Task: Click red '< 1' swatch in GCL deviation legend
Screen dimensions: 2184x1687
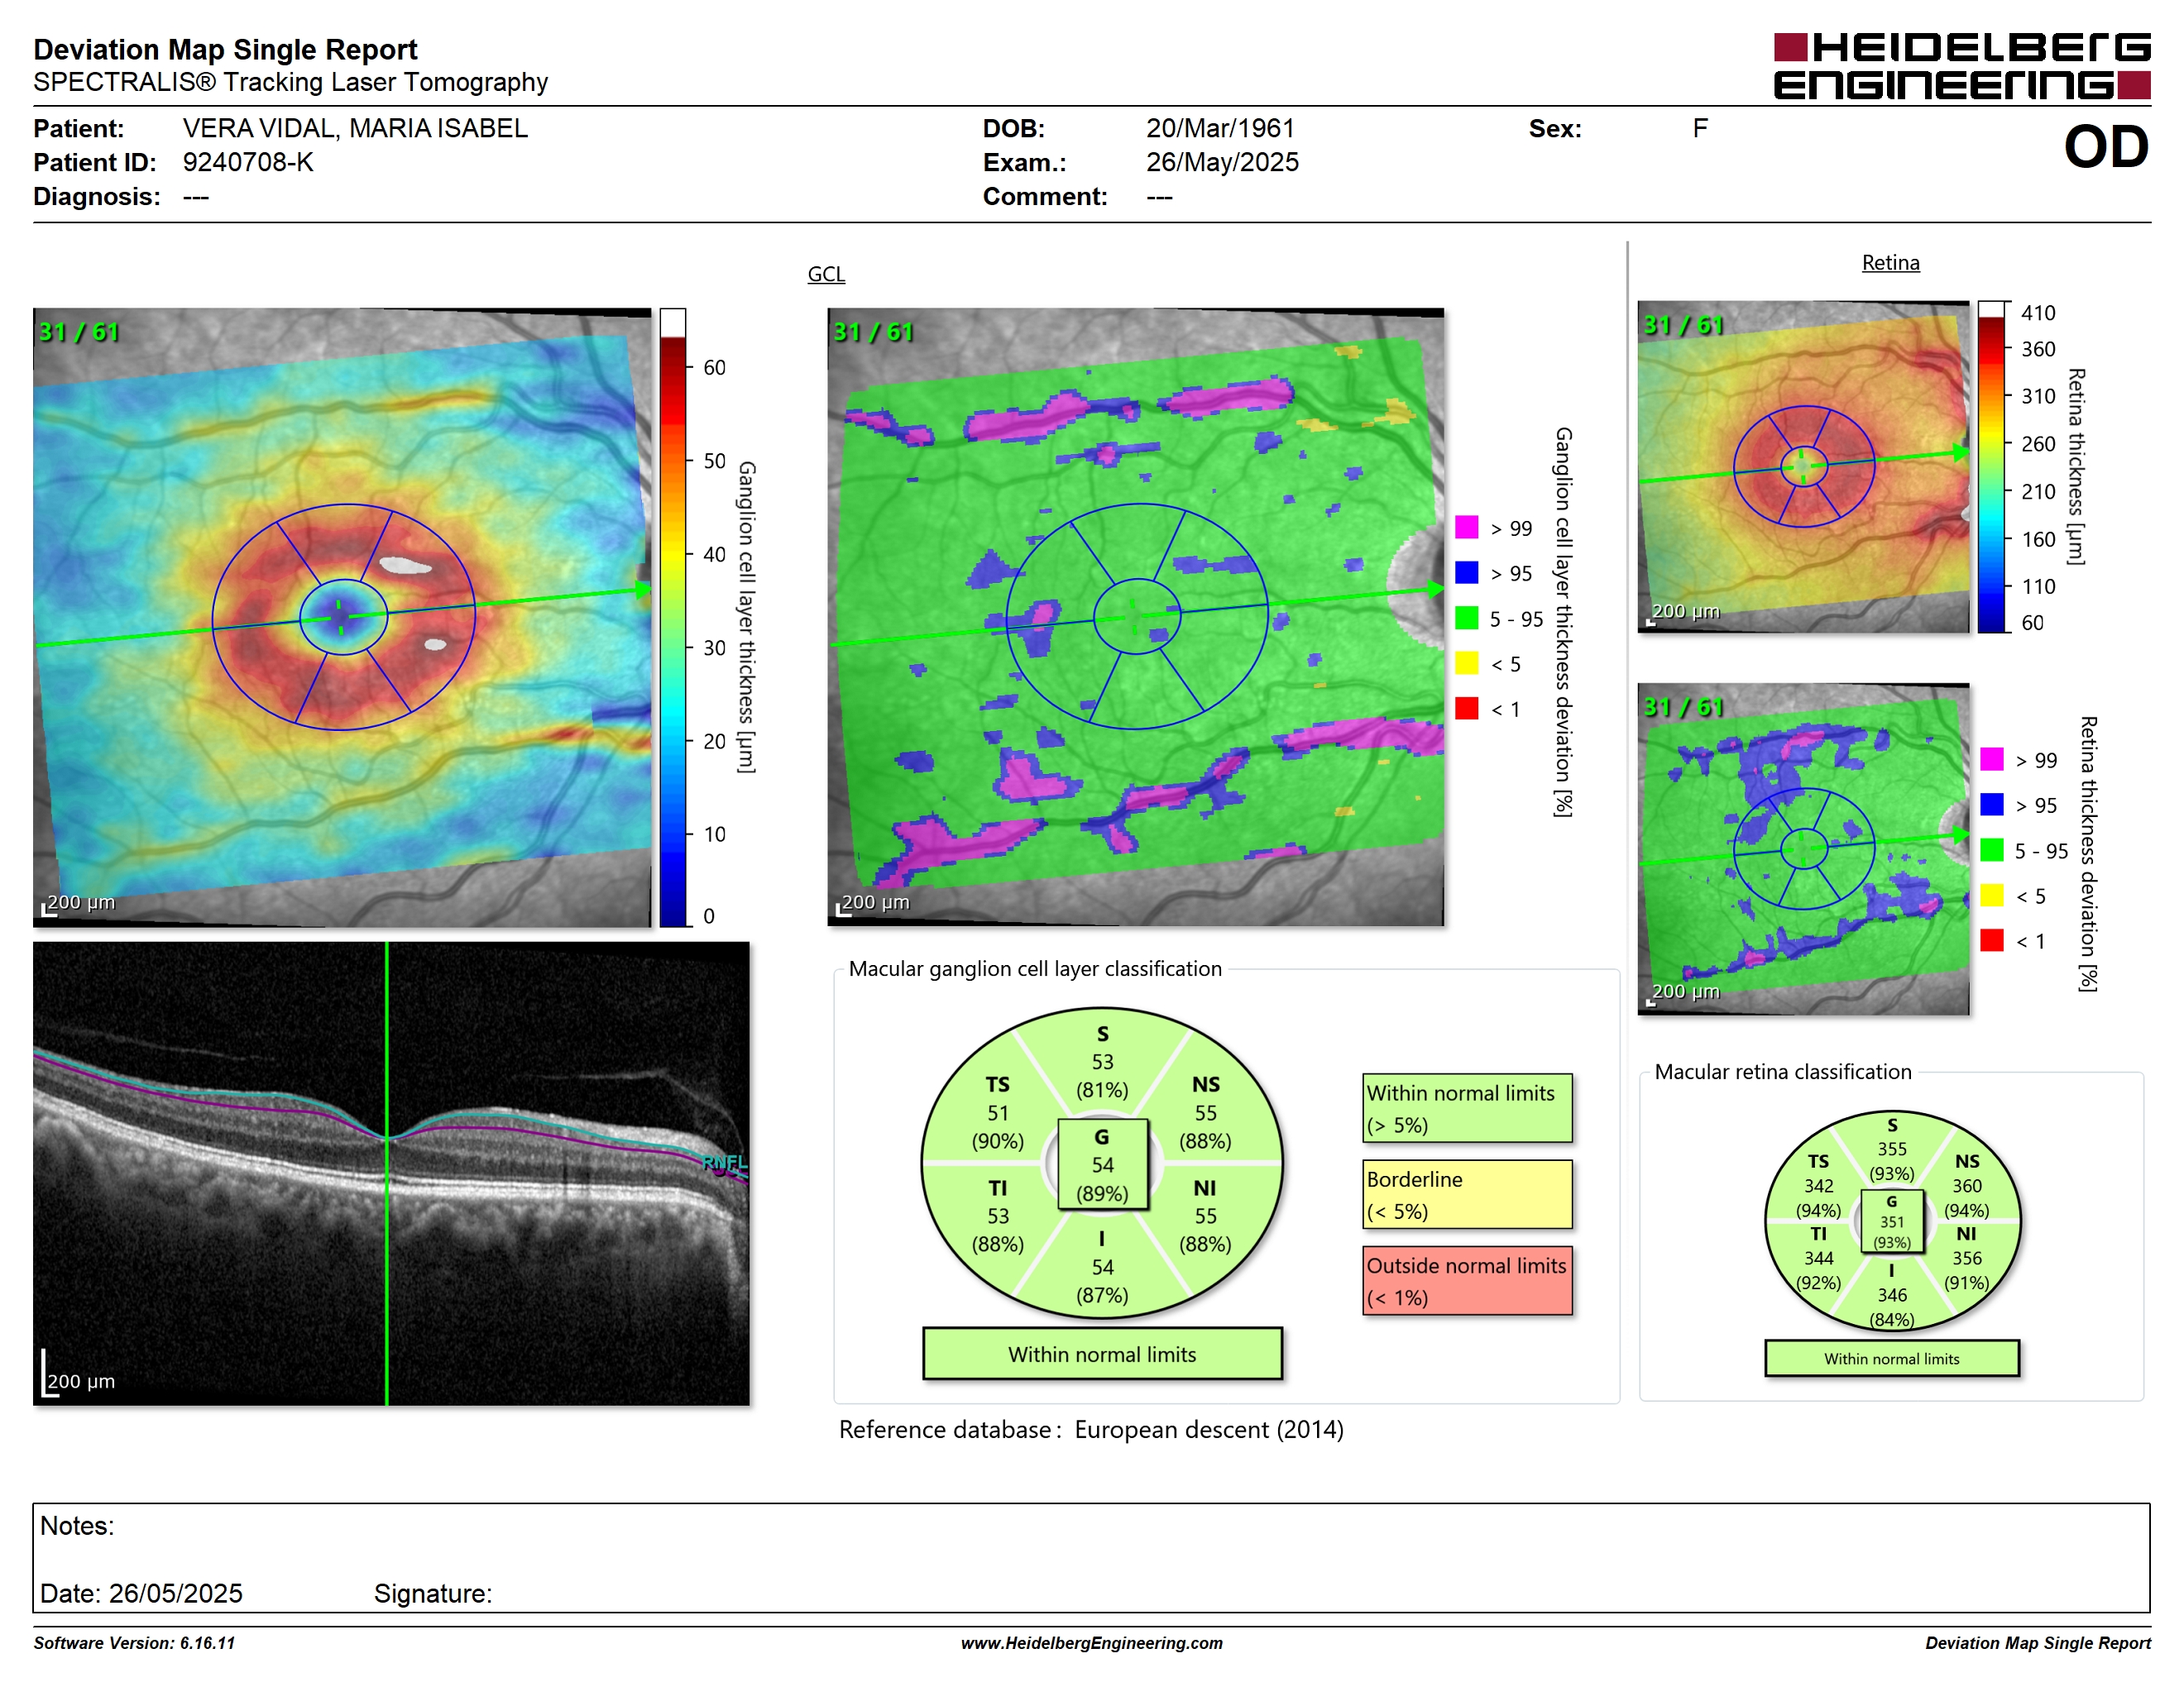Action: click(1467, 709)
